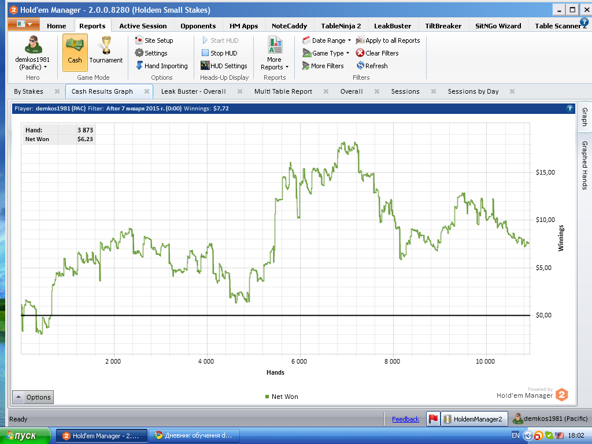Click the Stop HUD button

[x=220, y=53]
